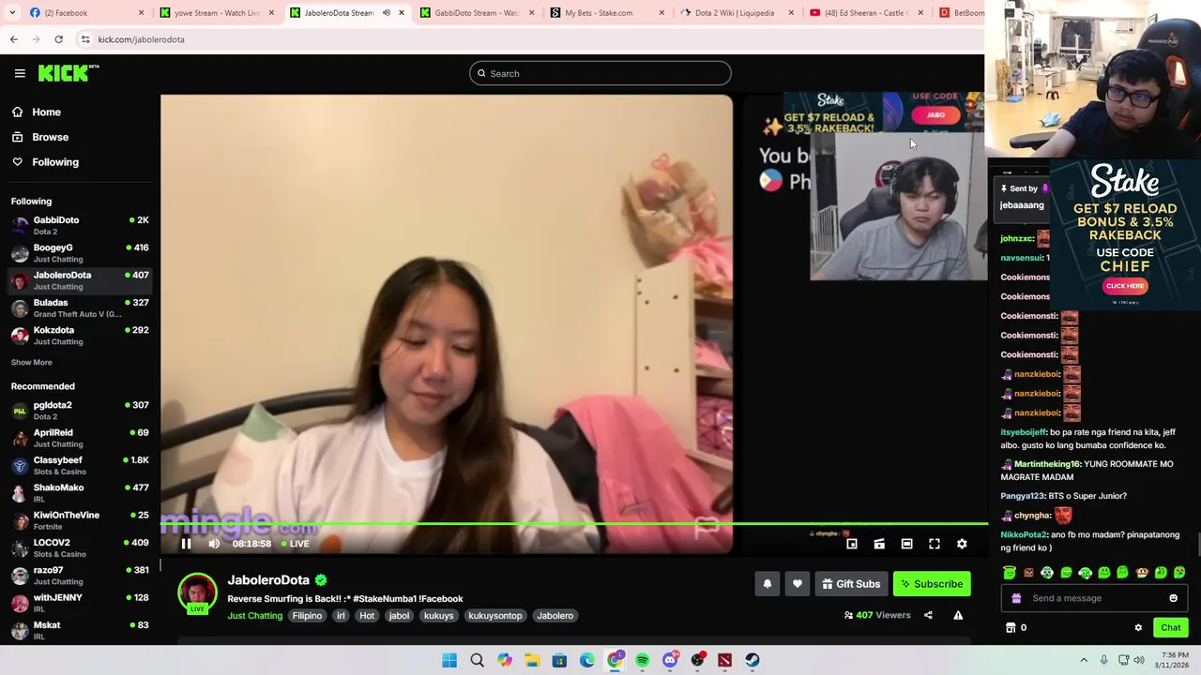This screenshot has width=1201, height=675.
Task: Open ShakoMako recommended channel
Action: (80, 492)
